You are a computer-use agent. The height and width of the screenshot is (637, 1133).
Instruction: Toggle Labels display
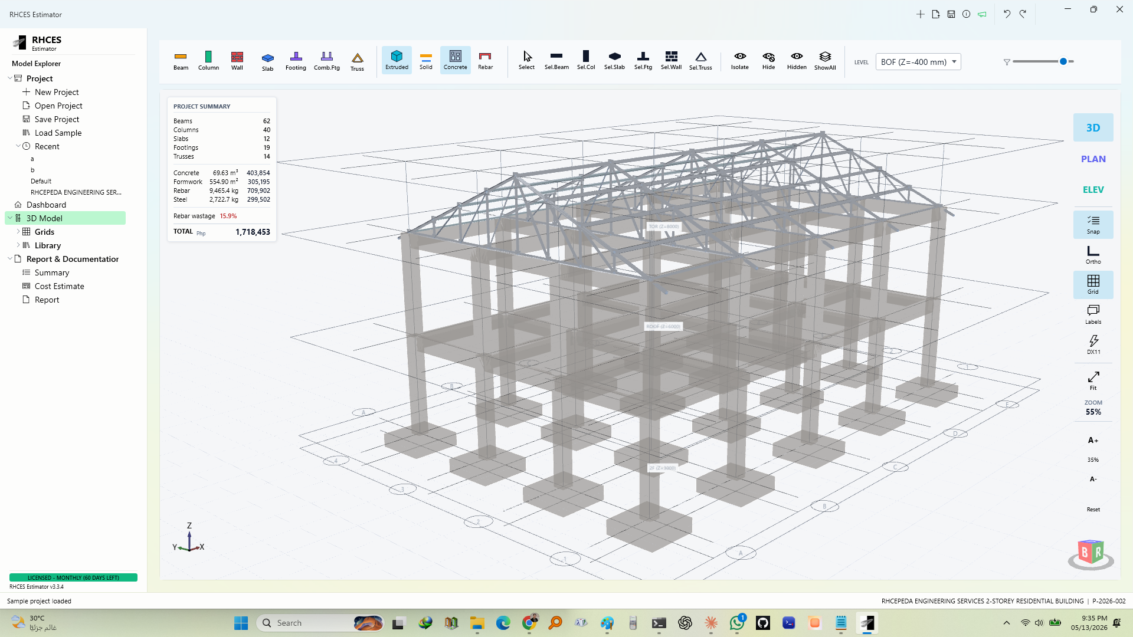coord(1093,315)
